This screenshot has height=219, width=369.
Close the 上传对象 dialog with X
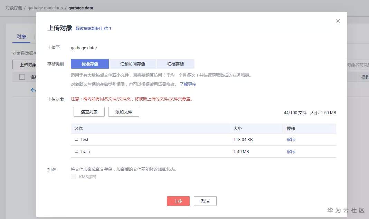pos(338,21)
